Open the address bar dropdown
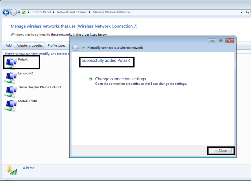This screenshot has width=251, height=181. click(x=241, y=12)
